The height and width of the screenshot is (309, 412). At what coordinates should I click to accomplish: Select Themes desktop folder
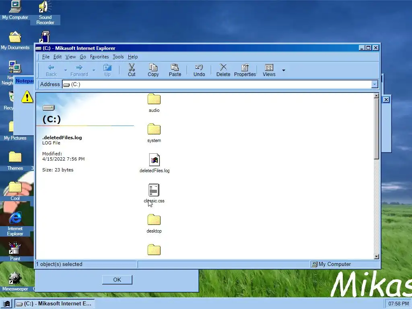coord(15,161)
